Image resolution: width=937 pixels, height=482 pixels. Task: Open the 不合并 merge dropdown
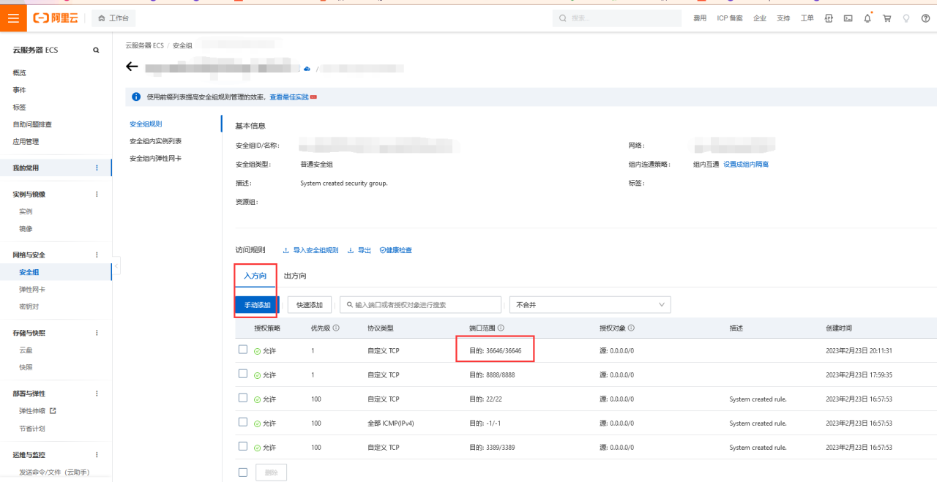click(590, 304)
